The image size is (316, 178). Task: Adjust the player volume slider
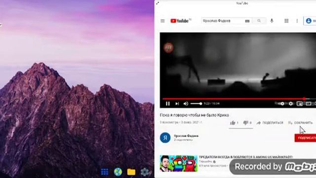tap(196, 104)
